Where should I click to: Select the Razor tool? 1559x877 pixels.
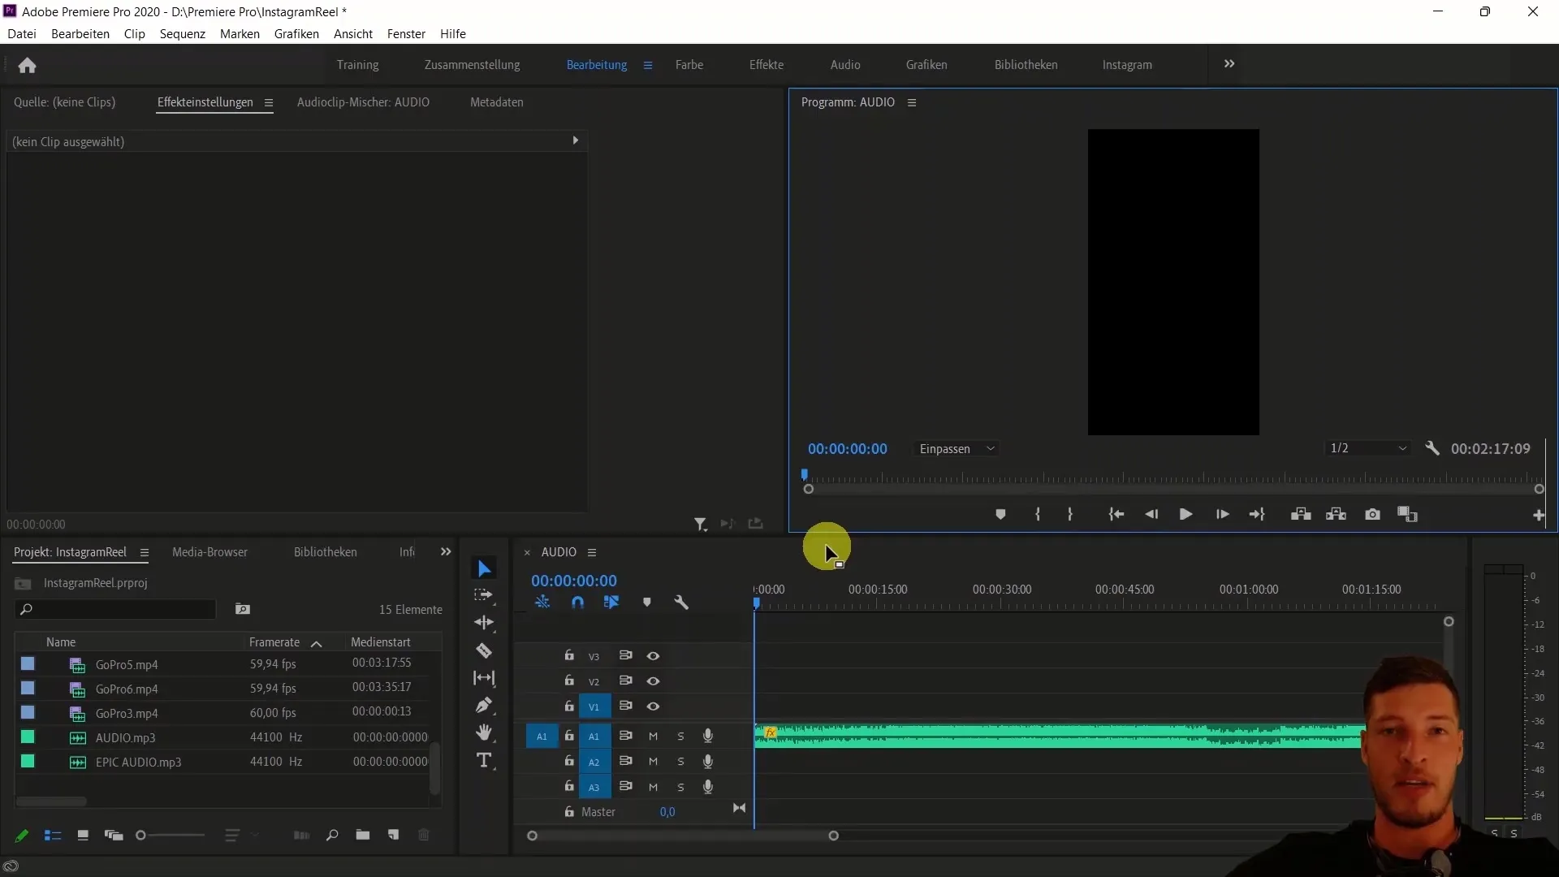[x=484, y=650]
